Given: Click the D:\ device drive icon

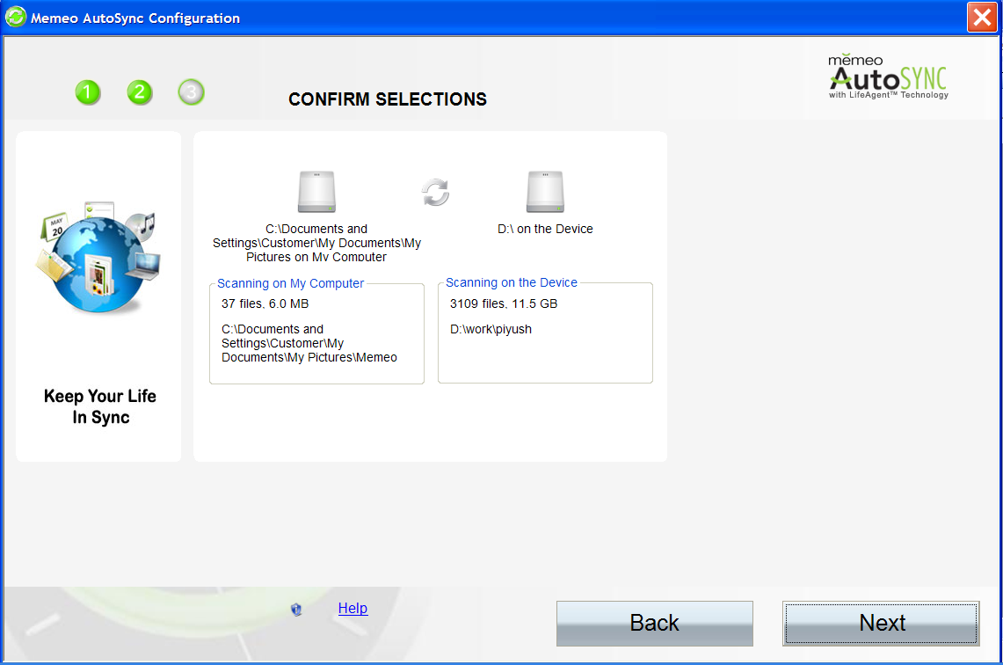Looking at the screenshot, I should (x=545, y=192).
